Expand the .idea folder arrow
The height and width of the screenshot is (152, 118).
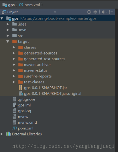click(x=8, y=24)
